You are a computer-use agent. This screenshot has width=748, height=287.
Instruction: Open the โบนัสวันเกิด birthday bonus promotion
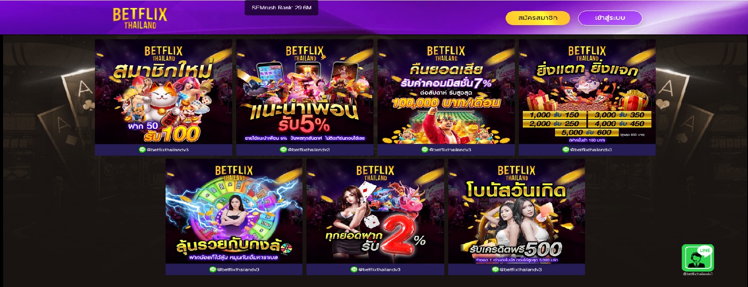click(517, 212)
